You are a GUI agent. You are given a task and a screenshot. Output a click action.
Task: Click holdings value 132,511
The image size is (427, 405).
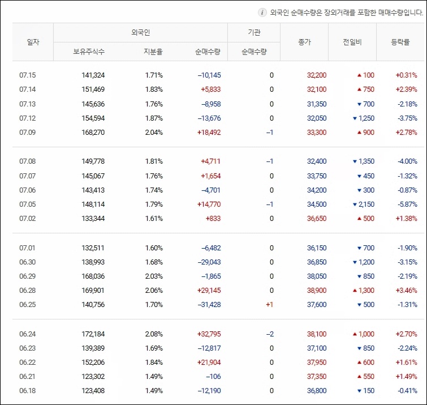point(93,248)
